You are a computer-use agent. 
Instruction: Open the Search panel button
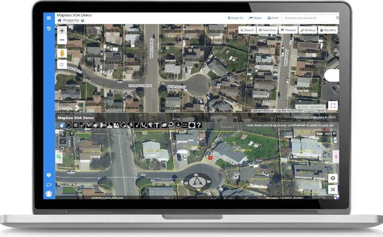pyautogui.click(x=247, y=30)
